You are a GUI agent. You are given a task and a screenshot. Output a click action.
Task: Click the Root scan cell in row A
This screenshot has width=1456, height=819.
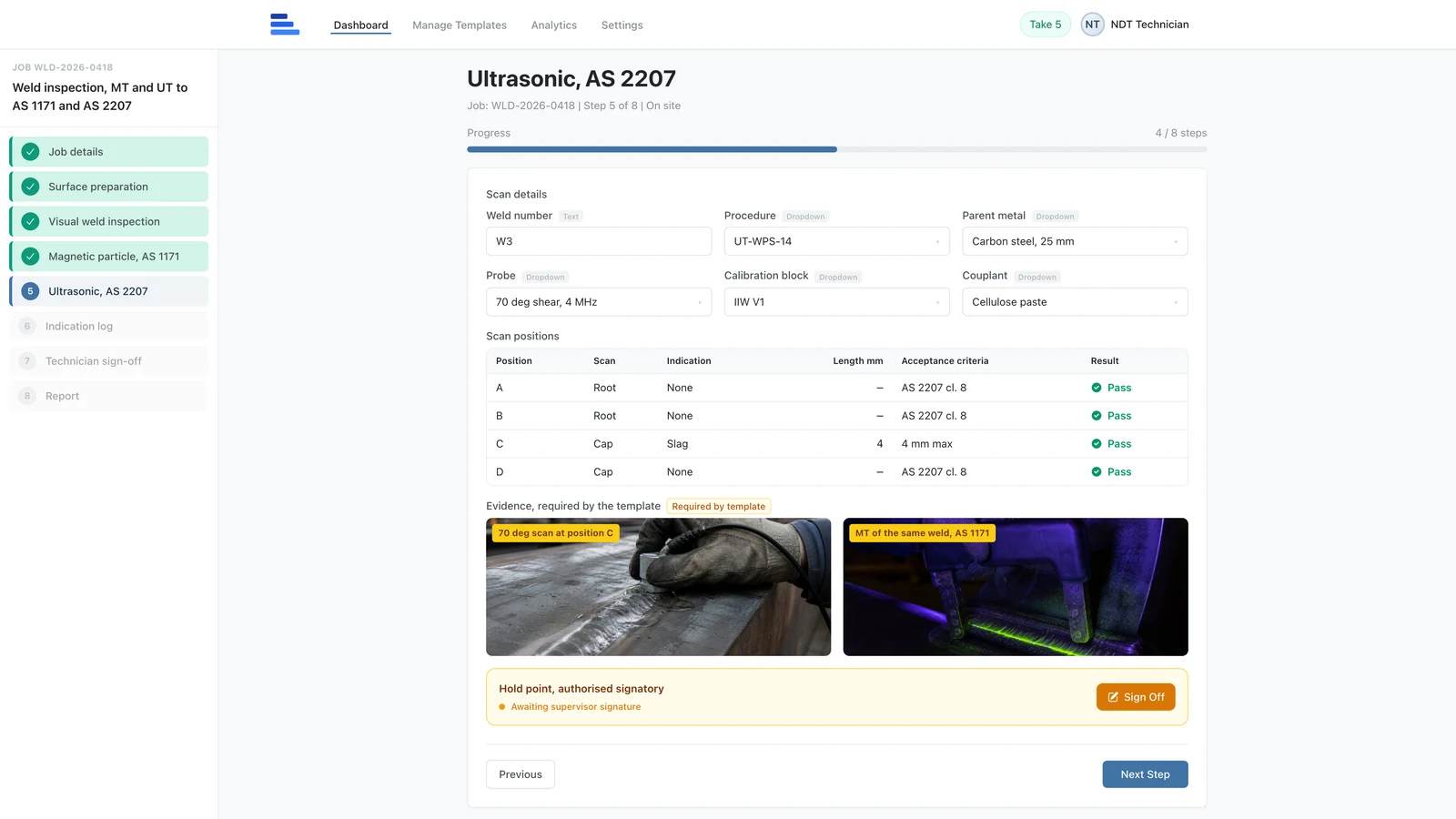click(604, 388)
